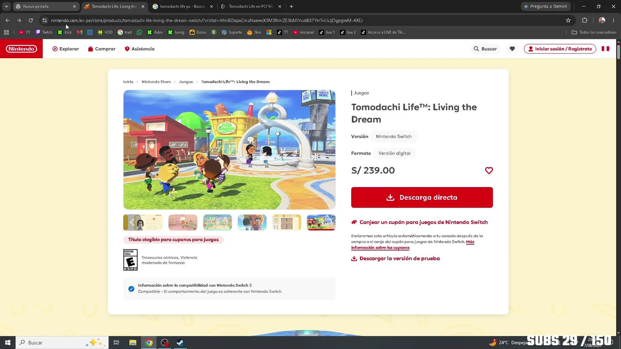621x349 pixels.
Task: Open the VOD bookmark
Action: (105, 32)
